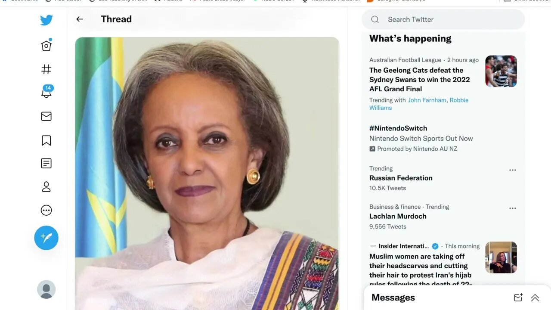Screen dimensions: 551x310
Task: Open the Profile person icon
Action: (46, 187)
